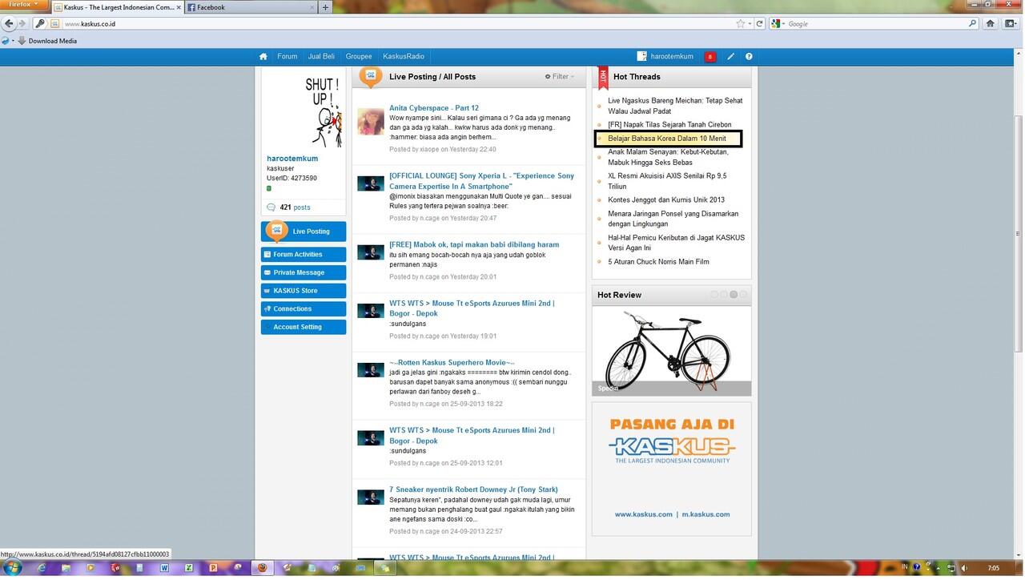
Task: Open Forum Activities sidebar button
Action: click(x=303, y=255)
